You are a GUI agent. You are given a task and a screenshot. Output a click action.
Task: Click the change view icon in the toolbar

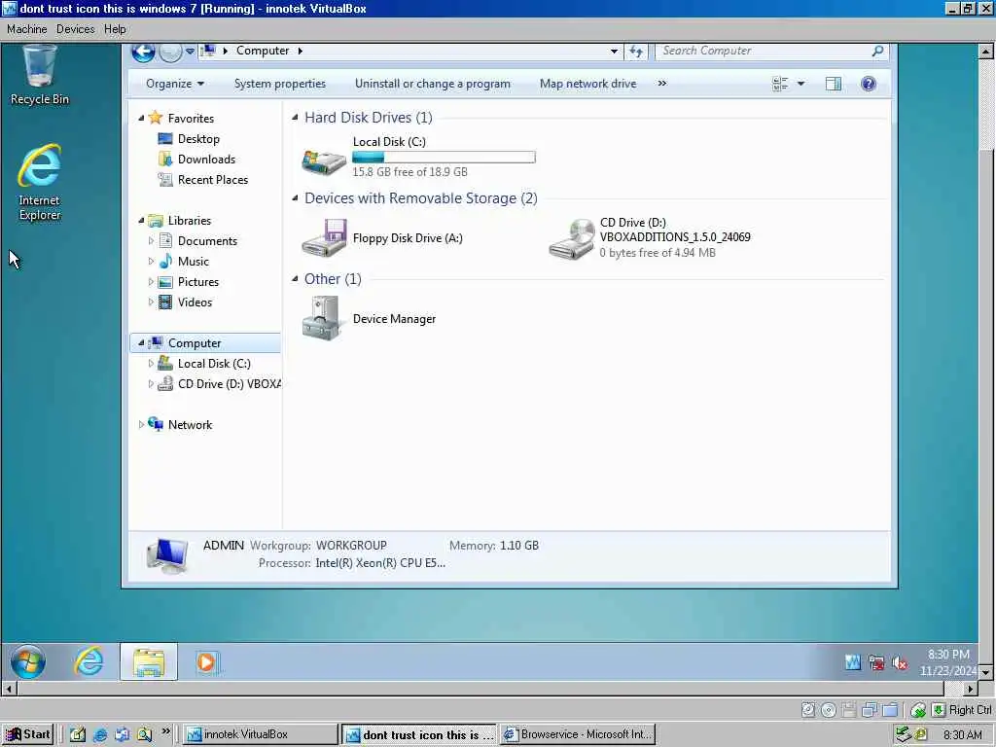780,84
